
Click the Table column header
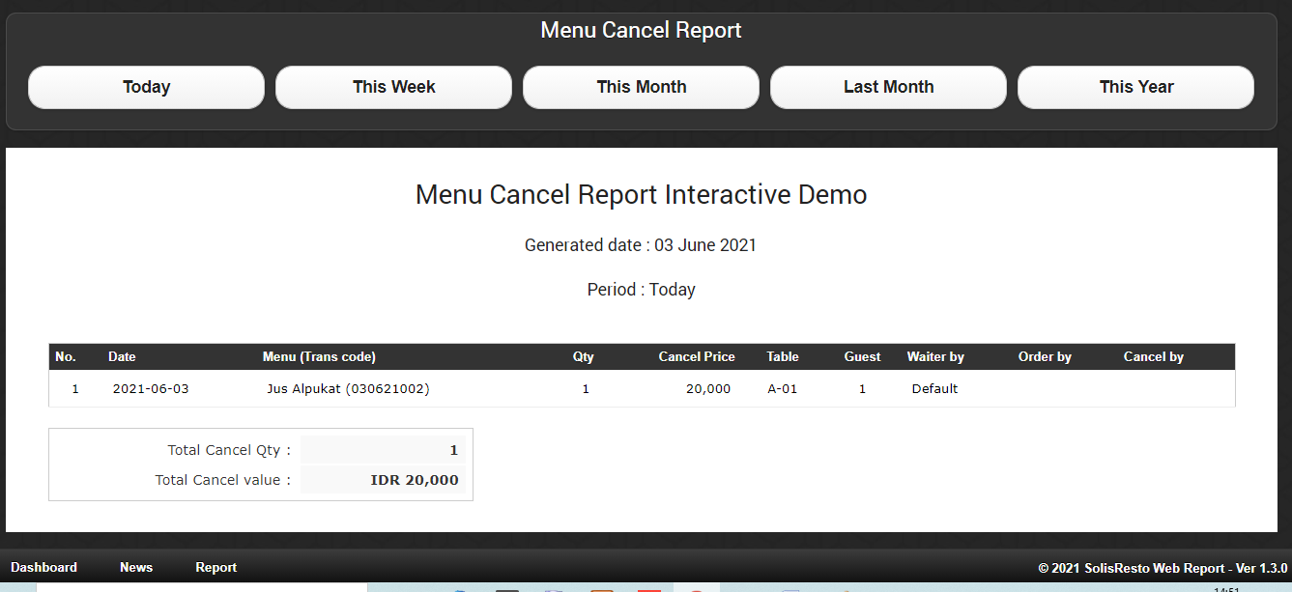(783, 356)
